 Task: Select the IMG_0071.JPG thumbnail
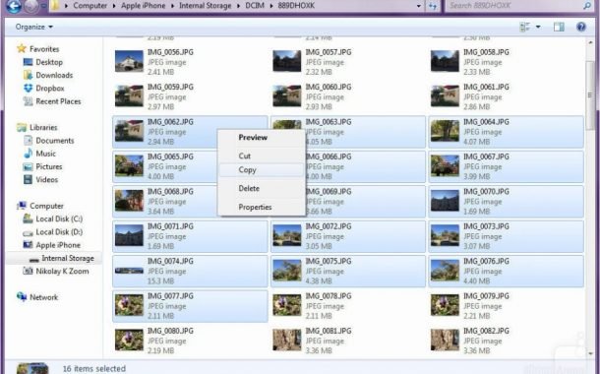129,235
